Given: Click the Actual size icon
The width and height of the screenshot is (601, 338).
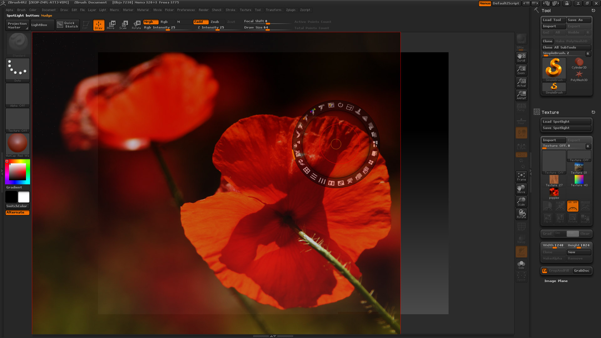Looking at the screenshot, I should point(521,82).
